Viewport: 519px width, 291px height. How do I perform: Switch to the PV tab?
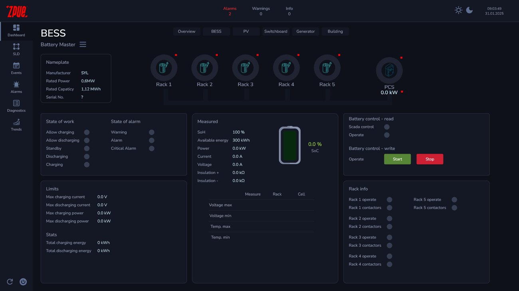click(246, 31)
